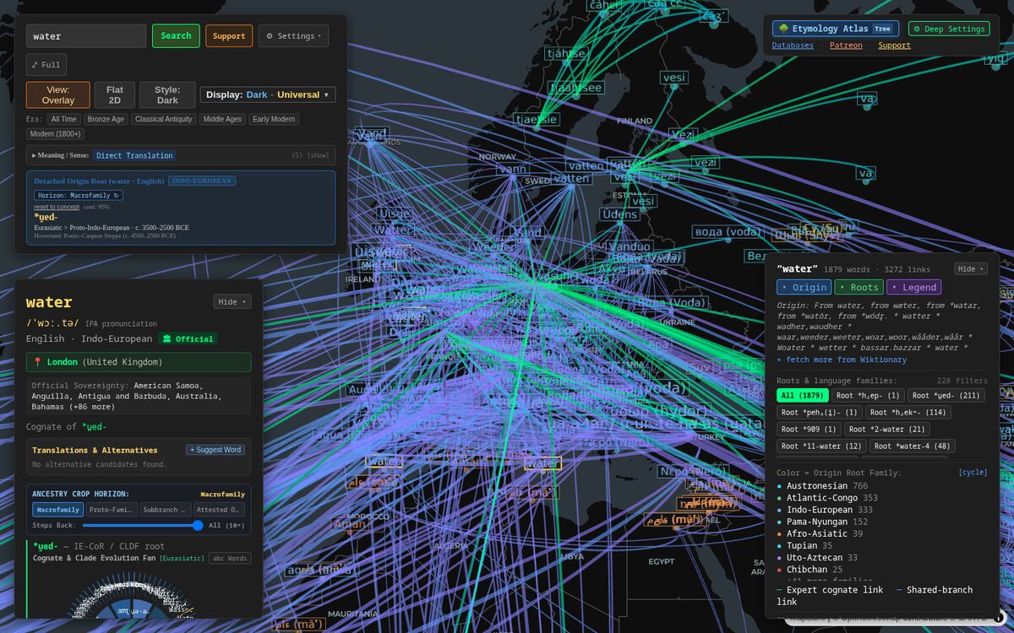
Task: Open the Settings dropdown menu
Action: (x=293, y=36)
